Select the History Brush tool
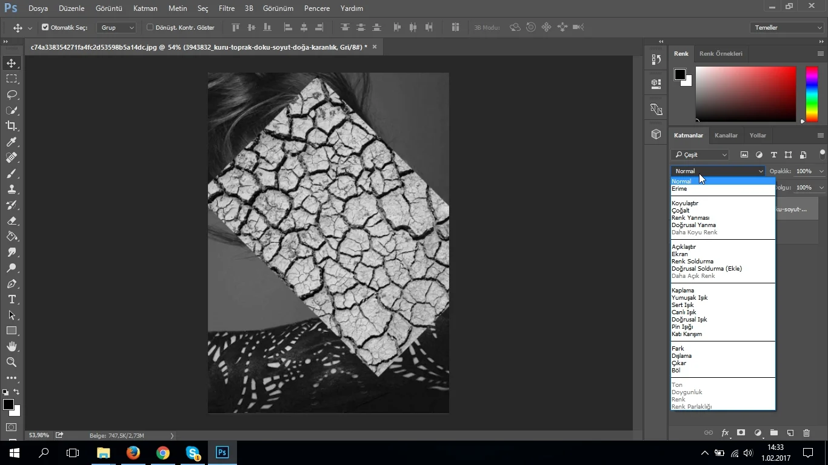The height and width of the screenshot is (465, 828). [x=12, y=205]
